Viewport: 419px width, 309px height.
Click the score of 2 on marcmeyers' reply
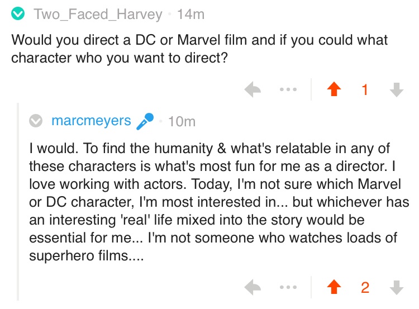click(365, 288)
